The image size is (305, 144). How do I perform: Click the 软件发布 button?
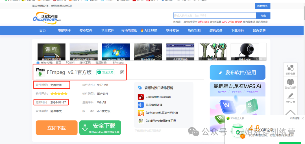coord(263,6)
